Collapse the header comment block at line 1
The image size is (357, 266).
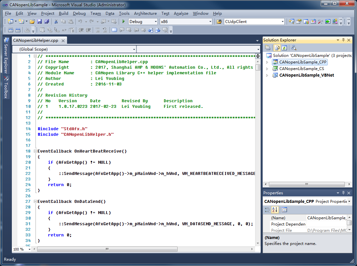point(35,56)
